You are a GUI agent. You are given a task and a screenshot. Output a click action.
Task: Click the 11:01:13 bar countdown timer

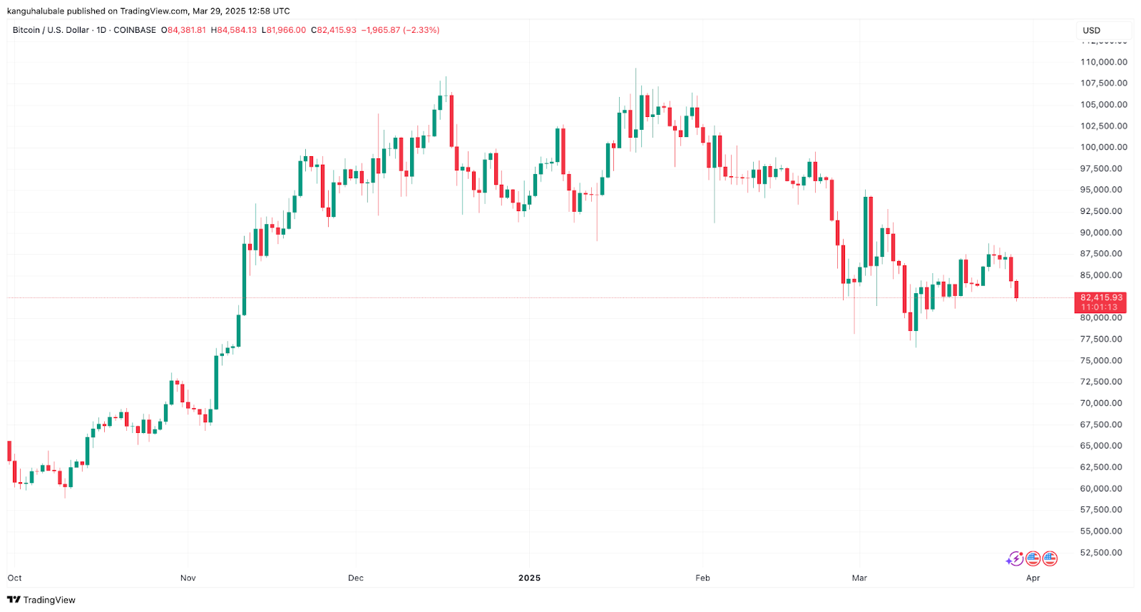coord(1100,307)
